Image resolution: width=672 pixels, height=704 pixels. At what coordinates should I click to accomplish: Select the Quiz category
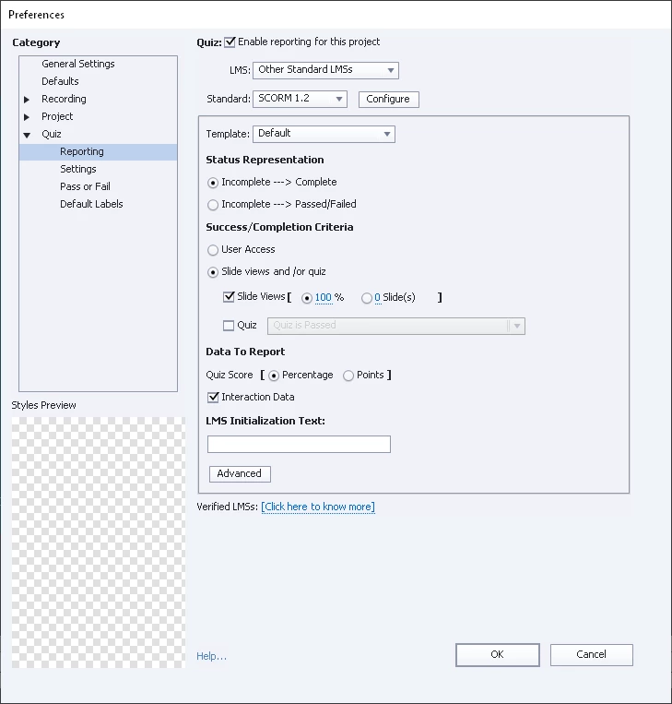pyautogui.click(x=51, y=134)
